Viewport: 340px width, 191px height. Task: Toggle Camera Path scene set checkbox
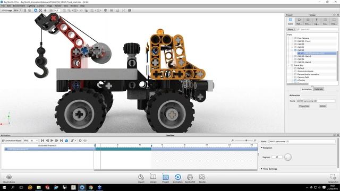click(x=295, y=77)
